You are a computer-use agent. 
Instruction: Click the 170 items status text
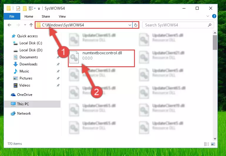tap(15, 144)
